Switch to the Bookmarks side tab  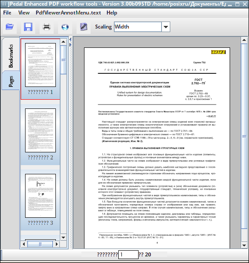pyautogui.click(x=11, y=56)
